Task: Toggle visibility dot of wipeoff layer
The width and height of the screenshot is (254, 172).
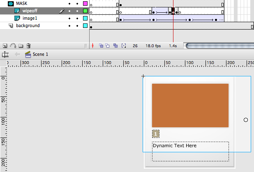Action: [69, 11]
